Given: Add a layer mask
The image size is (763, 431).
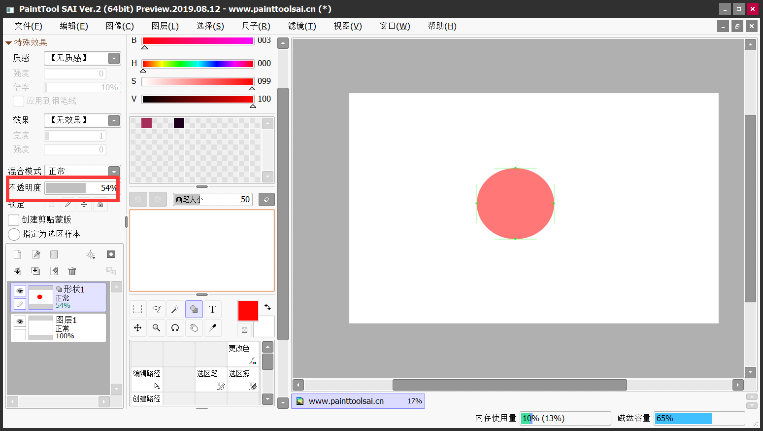Looking at the screenshot, I should (111, 254).
